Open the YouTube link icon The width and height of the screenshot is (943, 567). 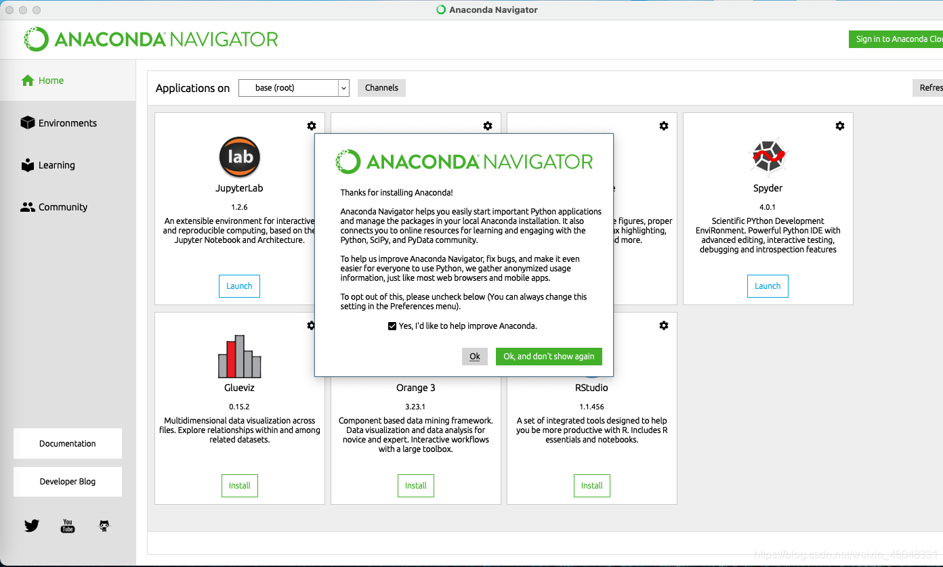[68, 526]
